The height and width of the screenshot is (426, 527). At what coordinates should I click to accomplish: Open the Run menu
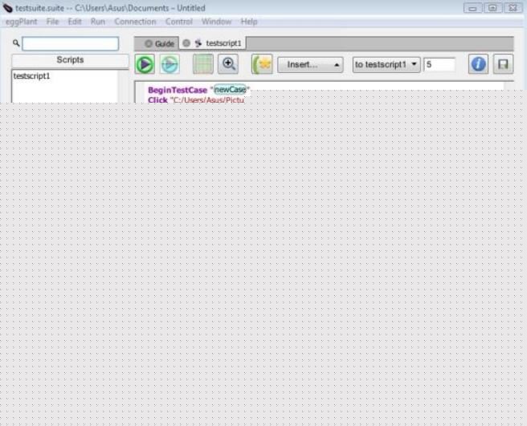click(x=98, y=22)
